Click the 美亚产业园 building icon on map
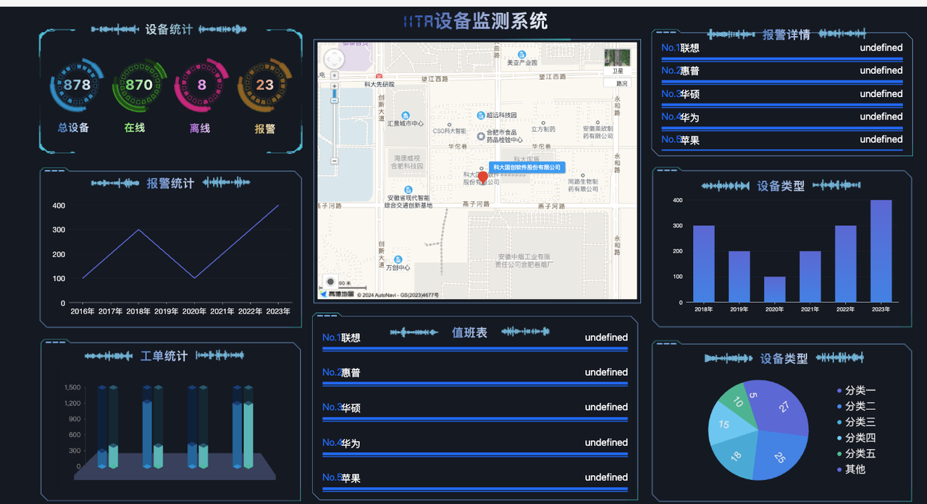927x504 pixels. tap(522, 55)
